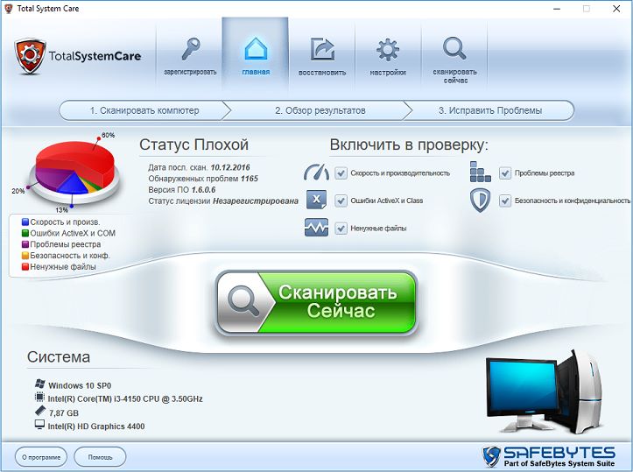Click the monitor graphics icon
The image size is (633, 472).
[39, 425]
